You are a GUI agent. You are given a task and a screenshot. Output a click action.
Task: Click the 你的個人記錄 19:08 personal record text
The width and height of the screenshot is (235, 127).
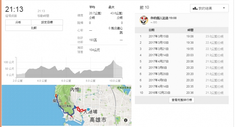(164, 18)
